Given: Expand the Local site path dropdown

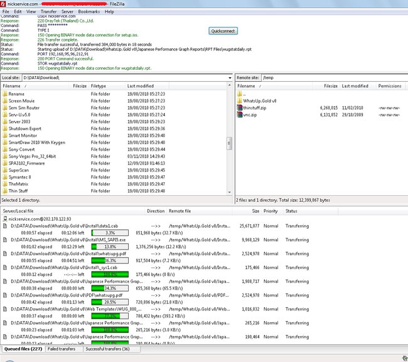Looking at the screenshot, I should [x=230, y=78].
